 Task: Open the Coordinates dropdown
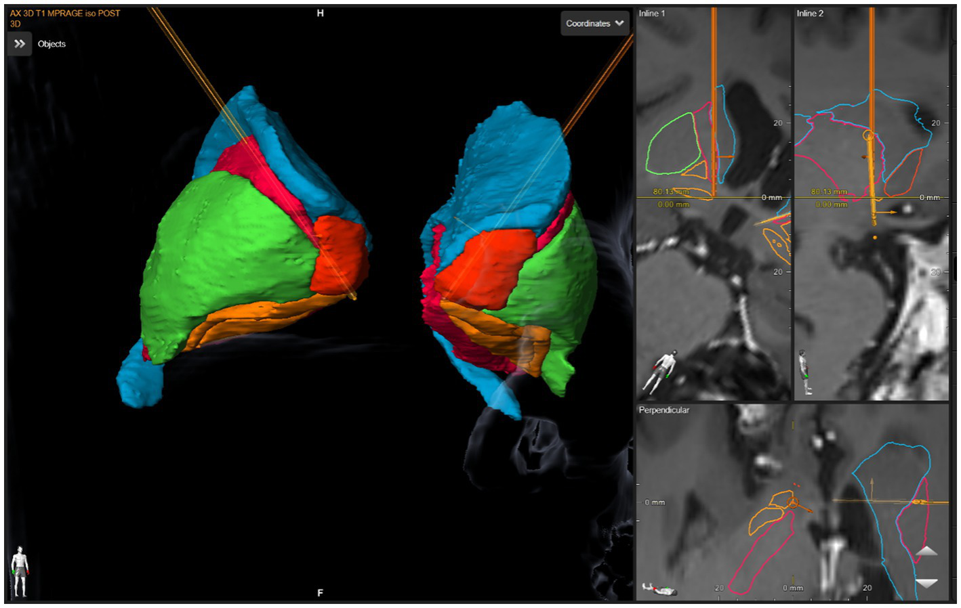(x=594, y=24)
